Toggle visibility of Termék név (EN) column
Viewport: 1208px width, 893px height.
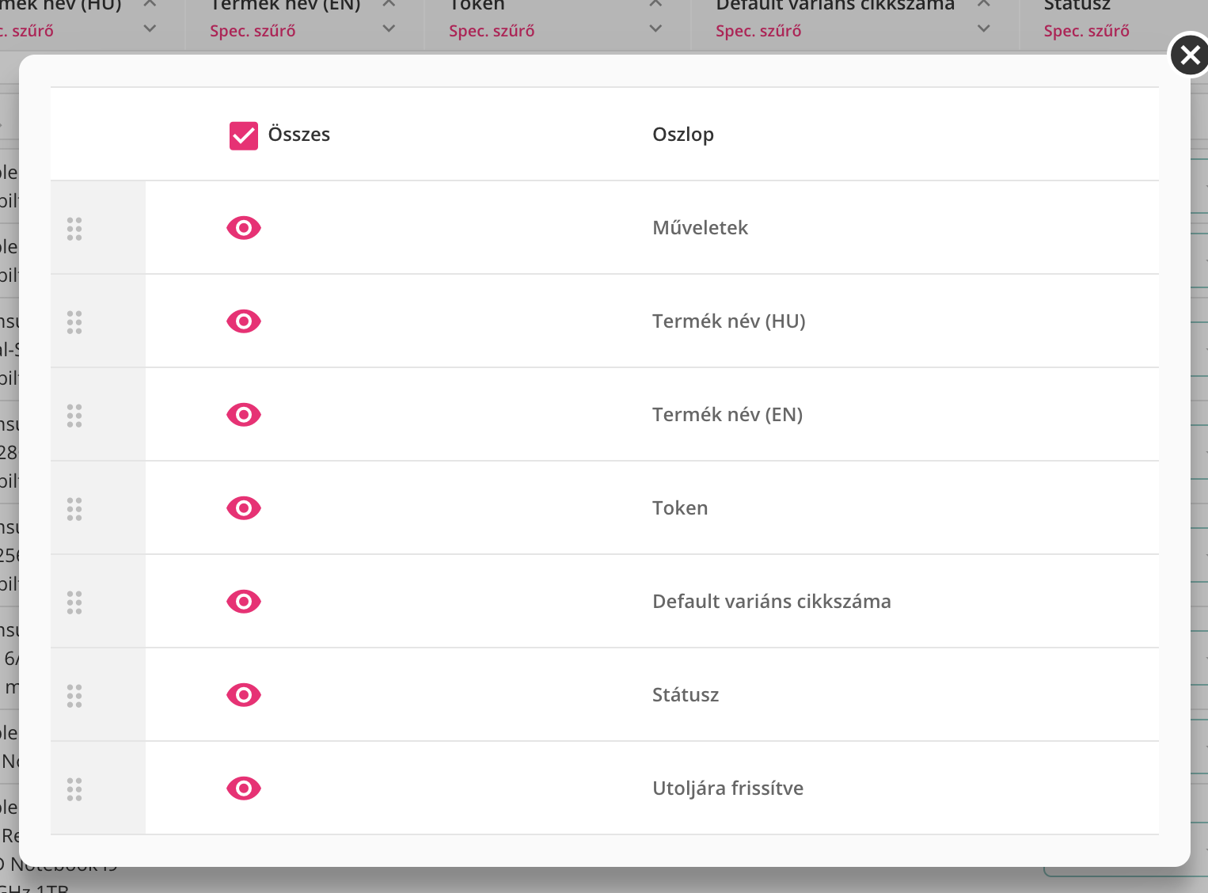click(x=243, y=415)
